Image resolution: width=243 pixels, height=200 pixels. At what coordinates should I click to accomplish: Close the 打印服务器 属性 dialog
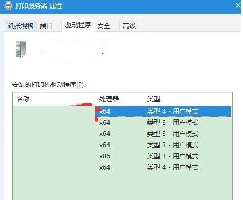(238, 5)
